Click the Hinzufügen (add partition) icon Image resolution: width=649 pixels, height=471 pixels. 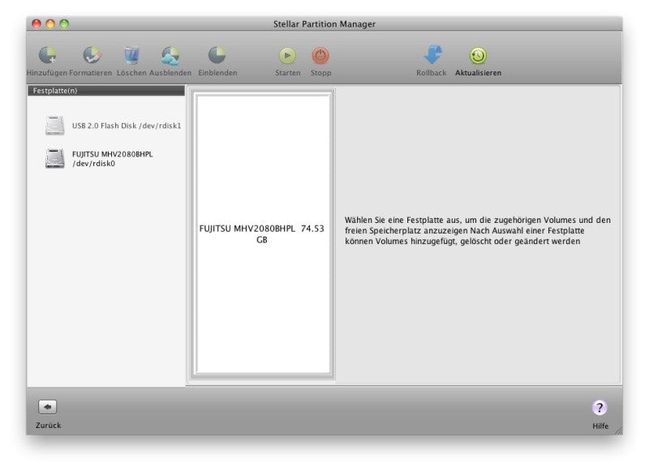pyautogui.click(x=48, y=55)
